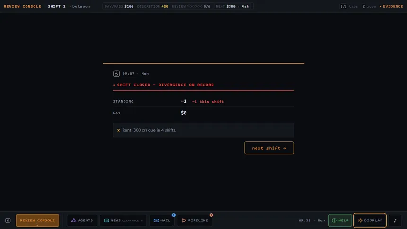Open Display settings
407x229 pixels.
tap(370, 220)
